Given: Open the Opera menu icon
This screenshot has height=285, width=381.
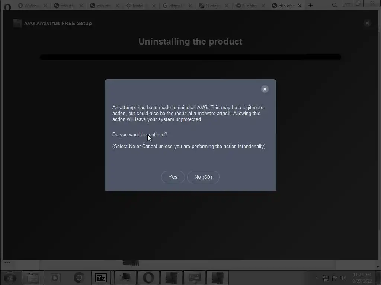Looking at the screenshot, I should click(7, 7).
